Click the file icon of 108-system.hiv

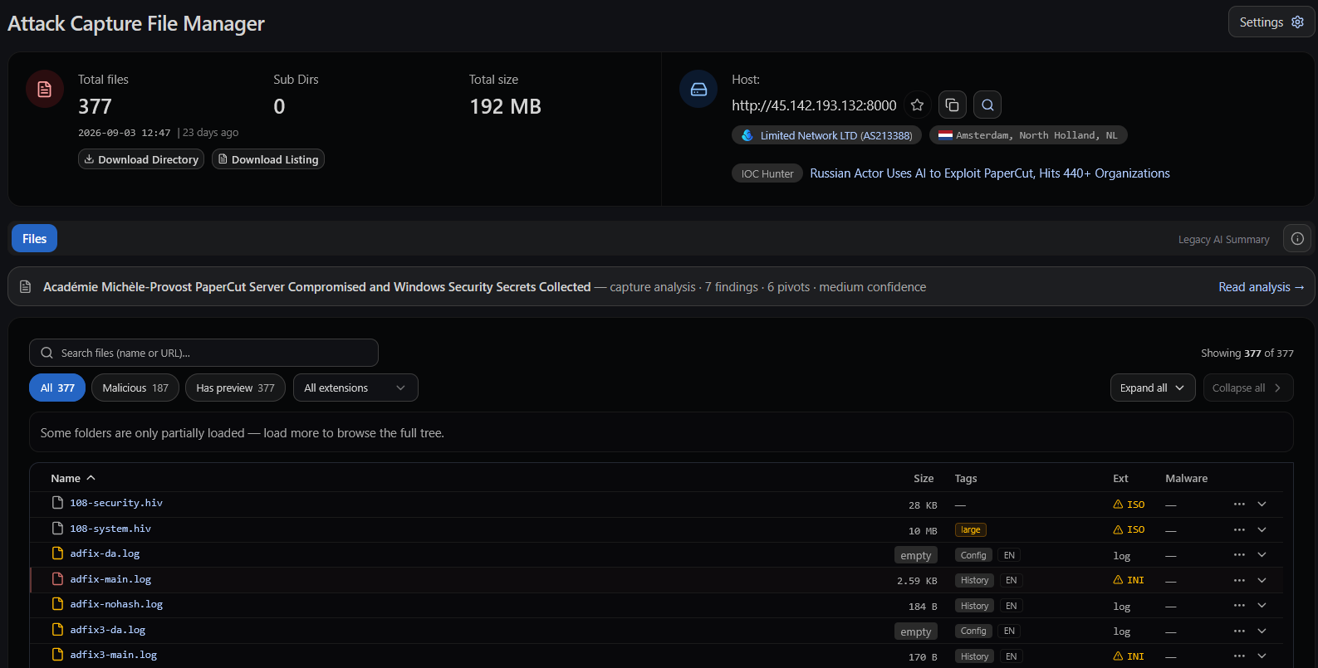pos(57,529)
